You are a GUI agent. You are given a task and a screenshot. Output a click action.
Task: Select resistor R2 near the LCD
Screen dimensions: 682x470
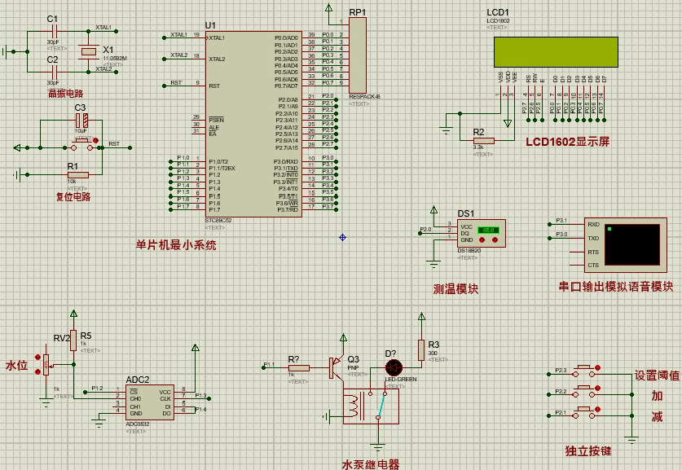pos(483,141)
